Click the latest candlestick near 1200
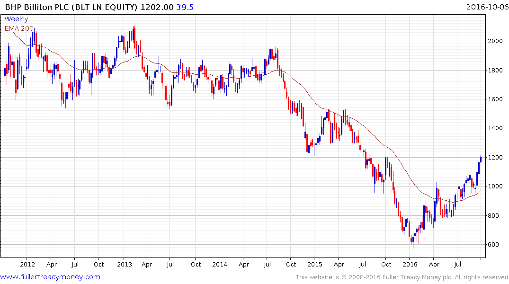Image resolution: width=509 pixels, height=284 pixels. pyautogui.click(x=481, y=159)
